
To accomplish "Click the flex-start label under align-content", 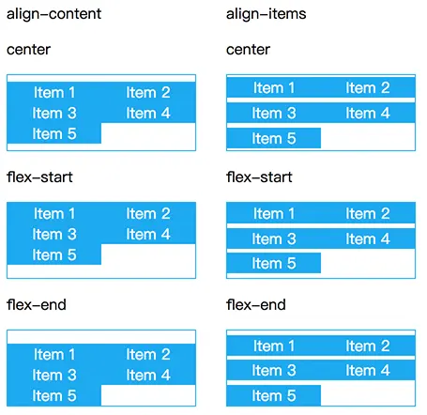I will (39, 177).
